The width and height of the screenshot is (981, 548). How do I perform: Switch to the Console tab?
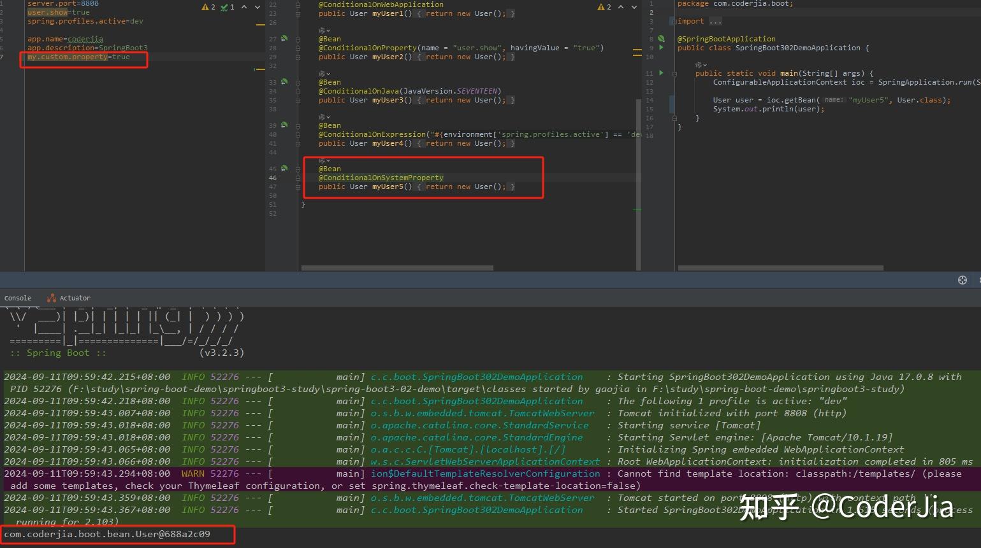(x=17, y=297)
